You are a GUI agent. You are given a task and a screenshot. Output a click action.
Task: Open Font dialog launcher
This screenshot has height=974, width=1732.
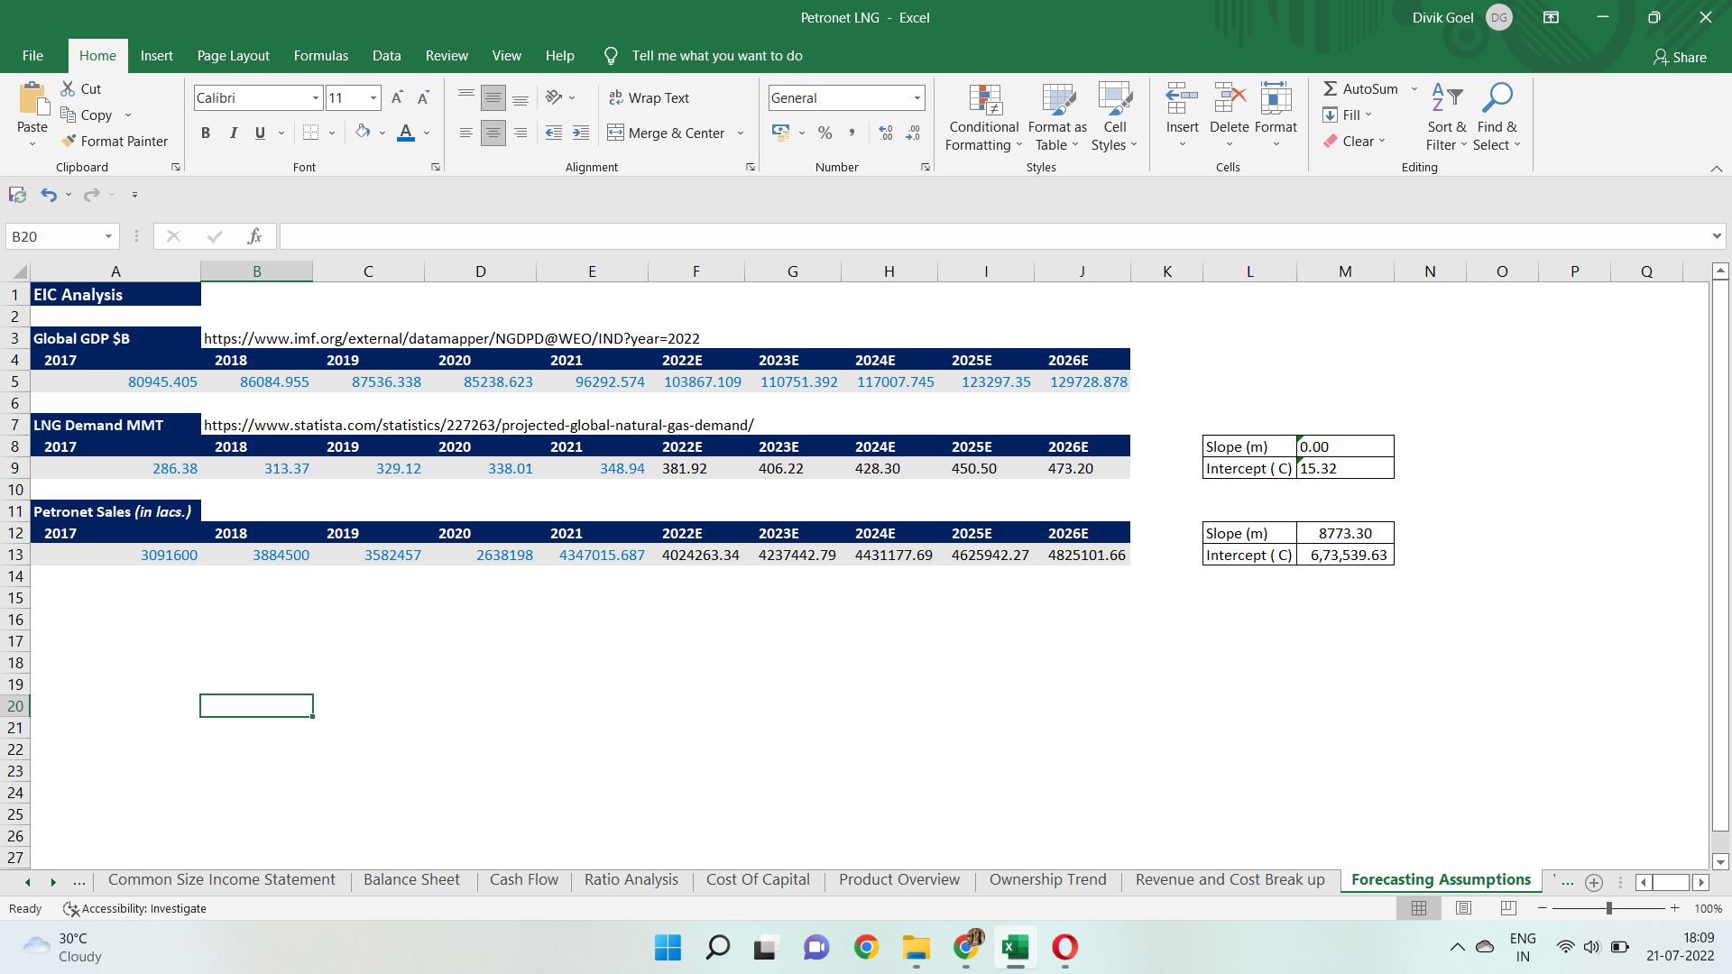point(436,167)
